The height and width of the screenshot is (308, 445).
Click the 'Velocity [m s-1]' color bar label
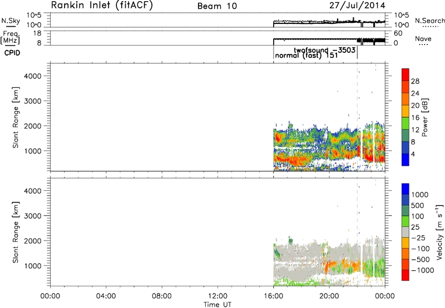(x=439, y=232)
